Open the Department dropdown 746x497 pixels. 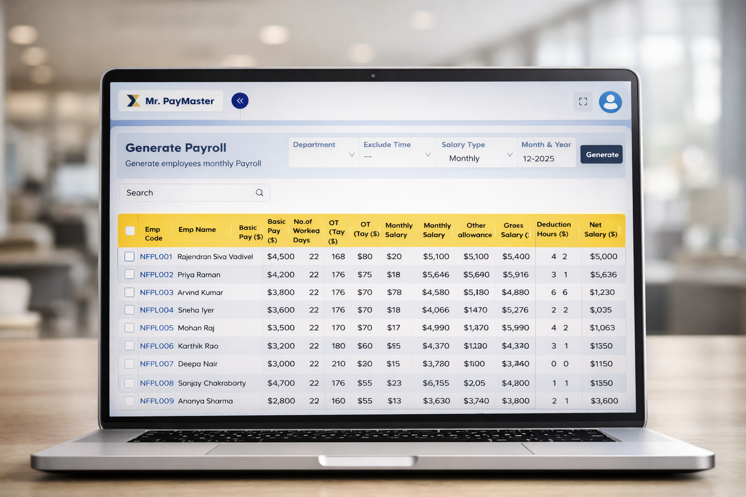pos(323,152)
